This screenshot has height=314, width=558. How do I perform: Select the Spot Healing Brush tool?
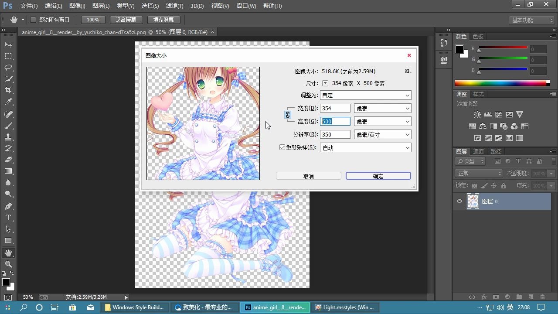pyautogui.click(x=8, y=114)
